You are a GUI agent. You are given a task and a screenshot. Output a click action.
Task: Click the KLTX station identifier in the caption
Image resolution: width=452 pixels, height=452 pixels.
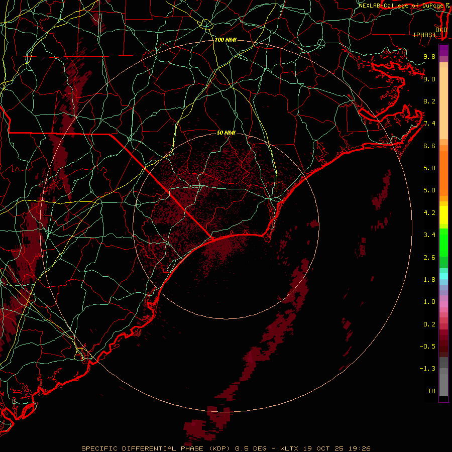290,448
